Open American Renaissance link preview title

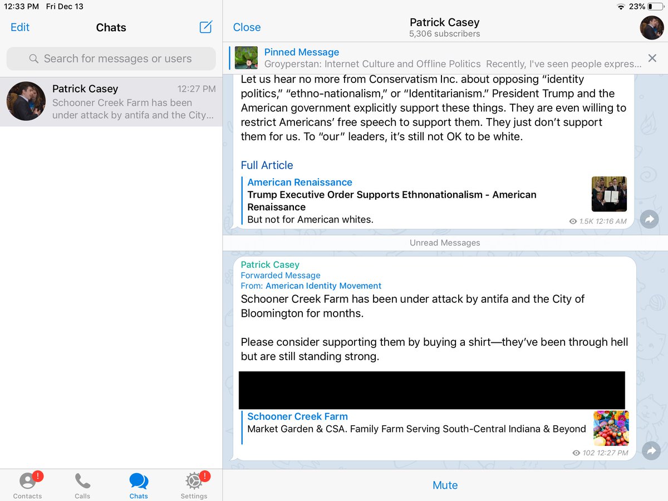point(299,182)
